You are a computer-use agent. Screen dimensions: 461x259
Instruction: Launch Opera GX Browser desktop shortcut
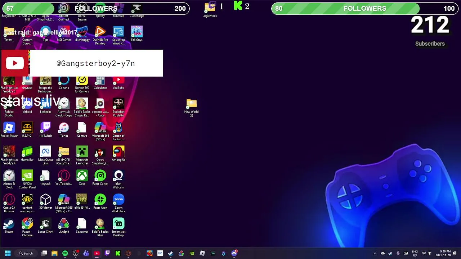9,204
